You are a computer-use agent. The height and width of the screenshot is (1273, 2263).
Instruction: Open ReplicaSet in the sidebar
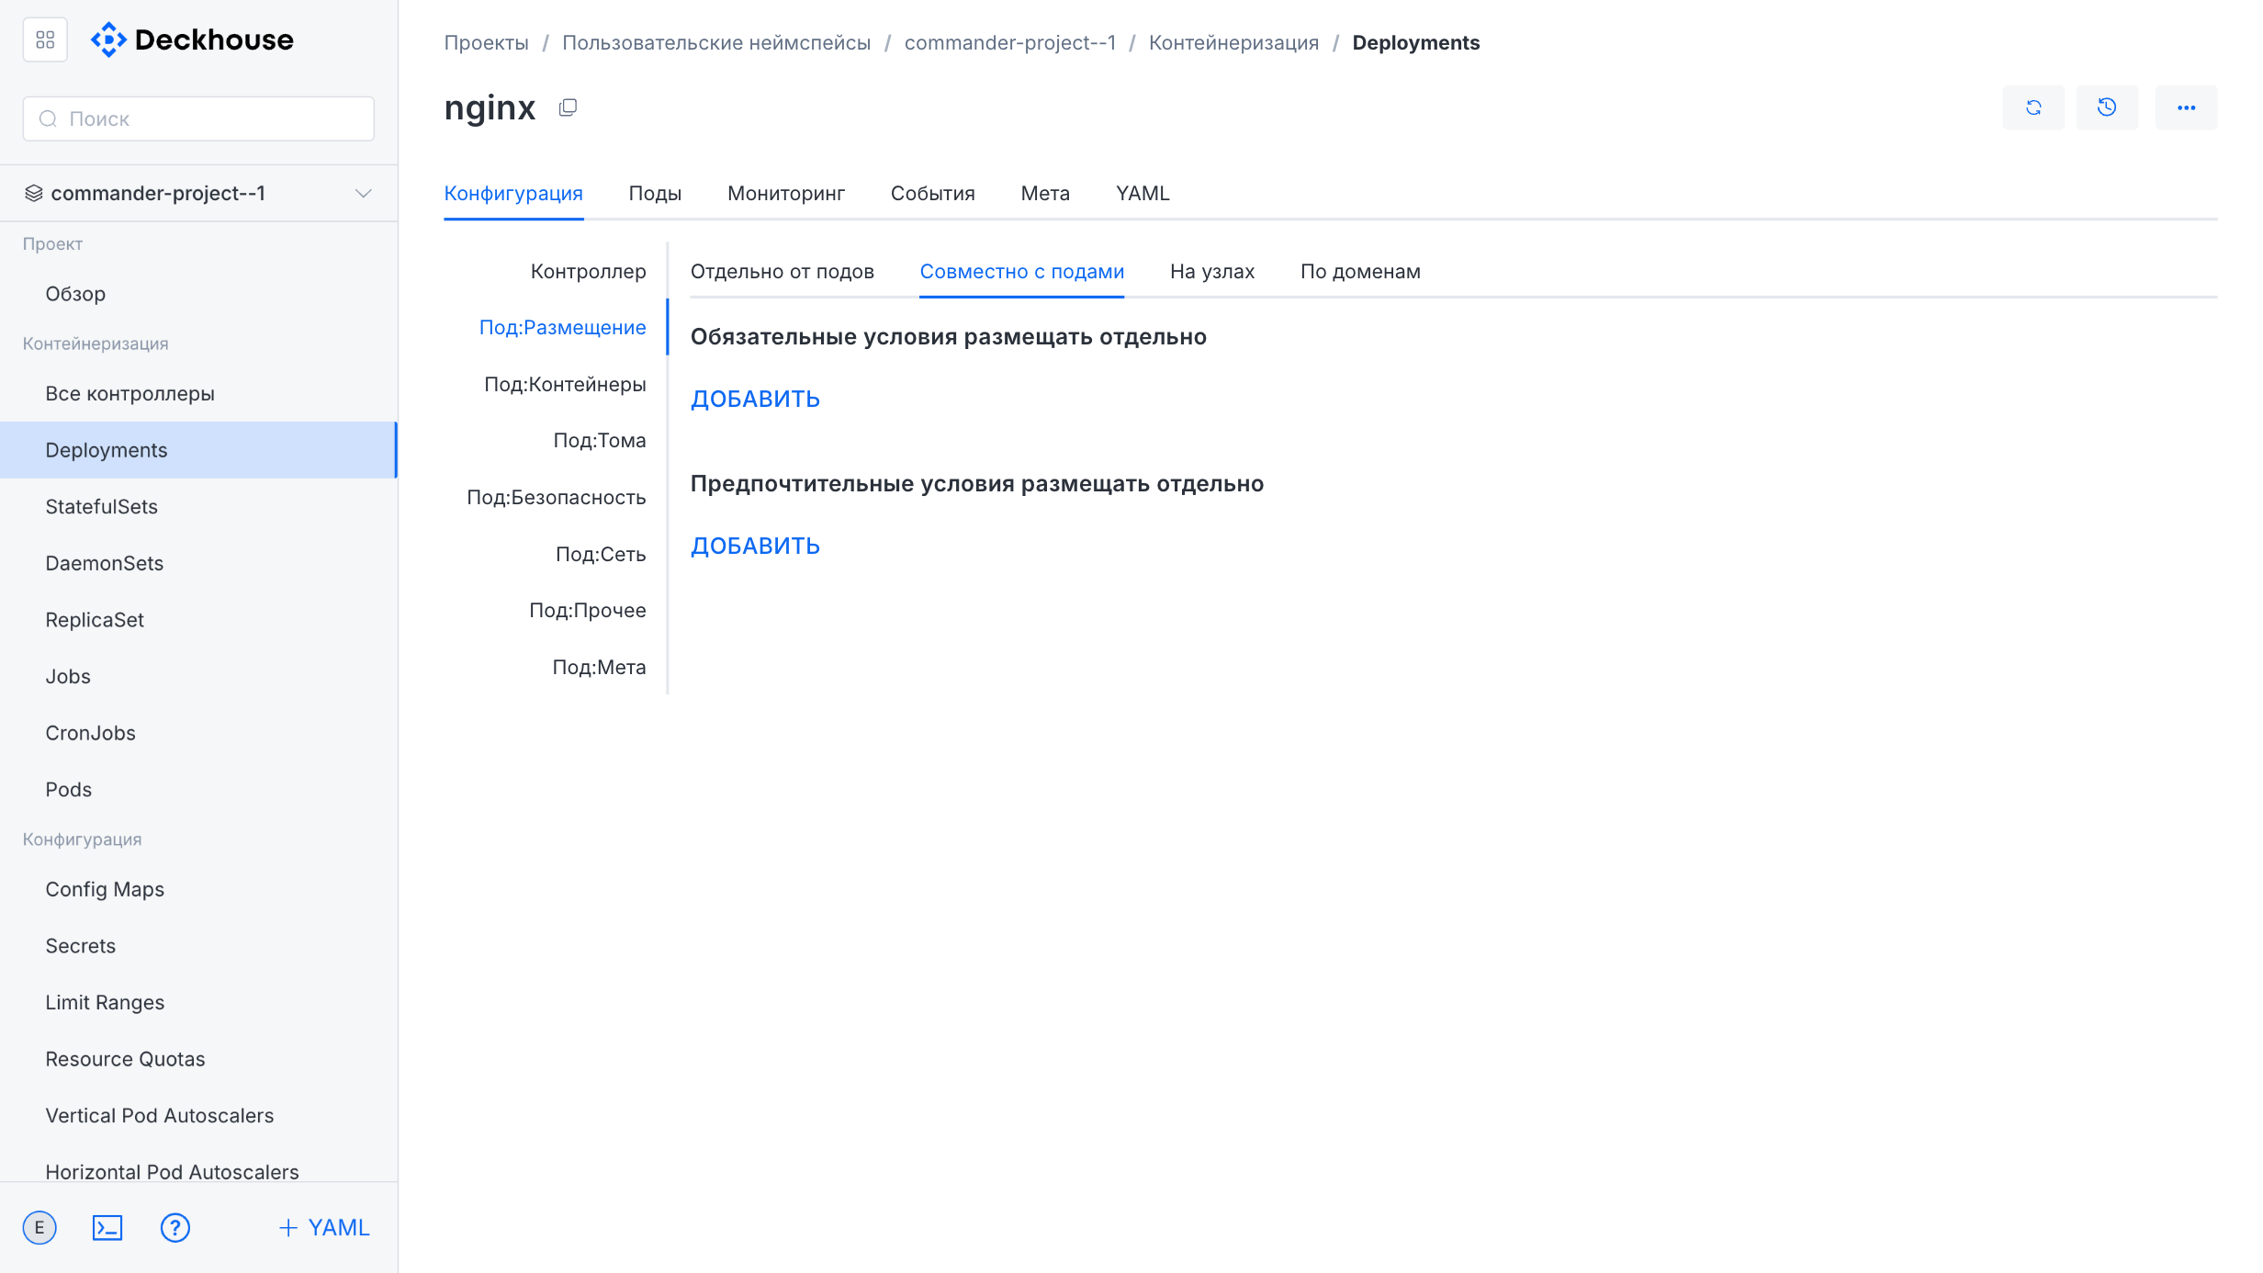click(198, 620)
